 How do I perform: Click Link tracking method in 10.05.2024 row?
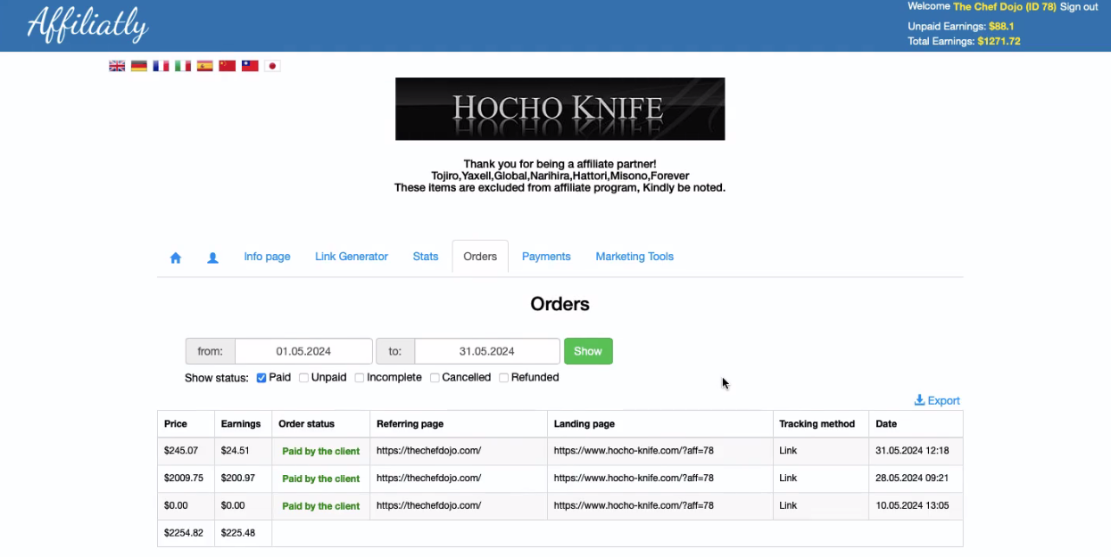coord(788,505)
